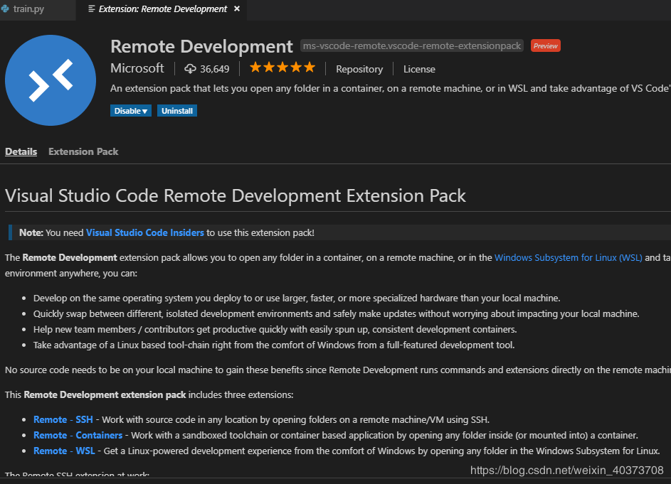Click the Microsoft publisher name
Image resolution: width=671 pixels, height=484 pixels.
click(137, 68)
